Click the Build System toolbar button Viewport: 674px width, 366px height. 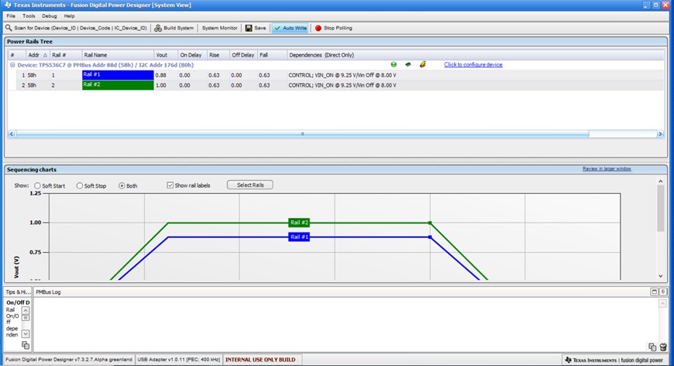point(174,28)
